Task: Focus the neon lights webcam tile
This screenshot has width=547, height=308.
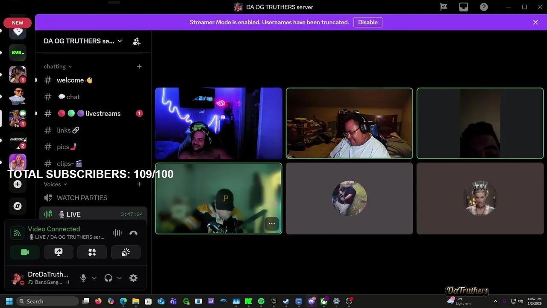Action: pos(218,123)
